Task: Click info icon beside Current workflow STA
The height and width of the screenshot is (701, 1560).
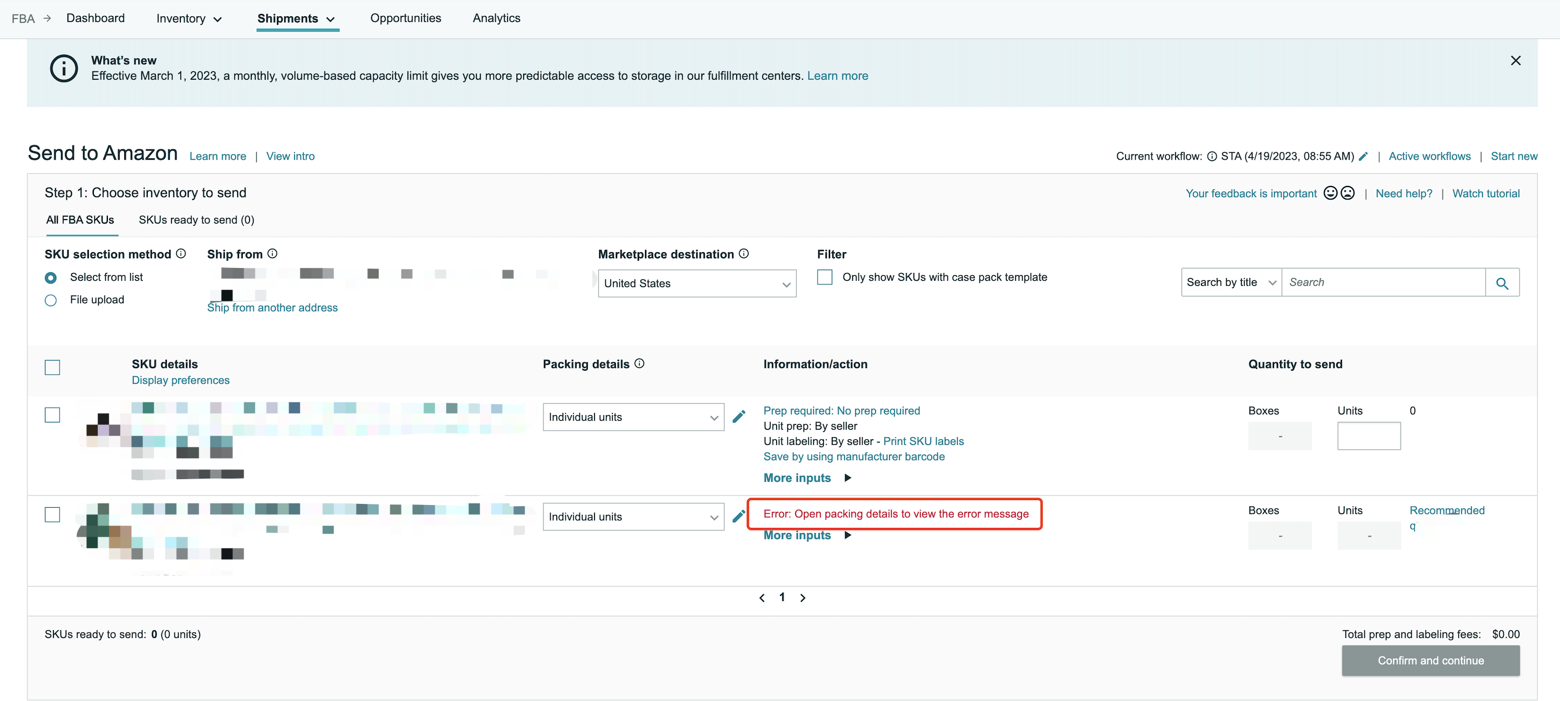Action: 1212,156
